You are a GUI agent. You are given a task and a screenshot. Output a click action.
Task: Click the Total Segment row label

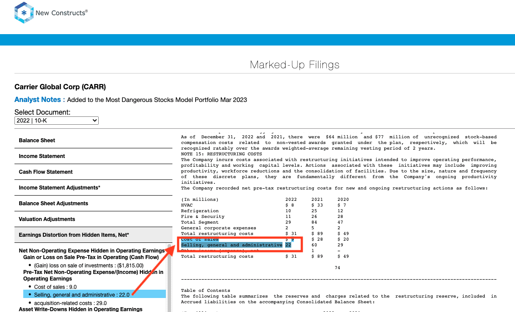[x=200, y=222]
